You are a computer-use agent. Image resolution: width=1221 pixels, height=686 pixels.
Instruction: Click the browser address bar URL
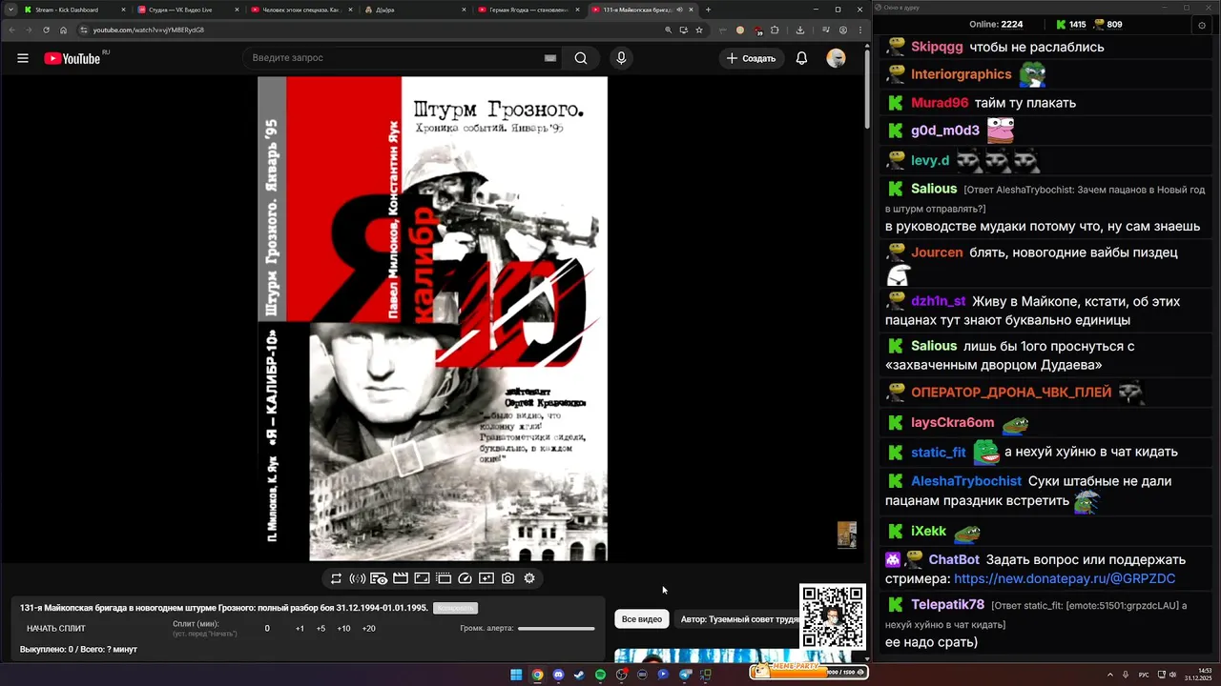coord(149,30)
